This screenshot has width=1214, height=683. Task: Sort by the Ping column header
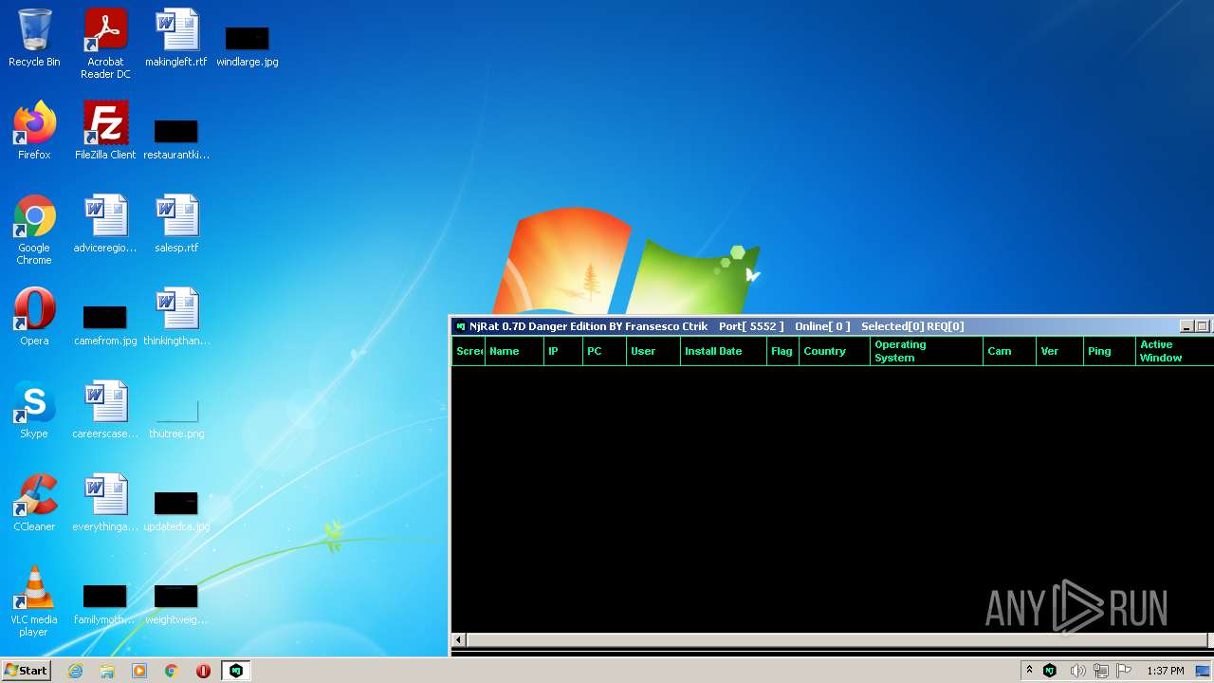[x=1110, y=351]
